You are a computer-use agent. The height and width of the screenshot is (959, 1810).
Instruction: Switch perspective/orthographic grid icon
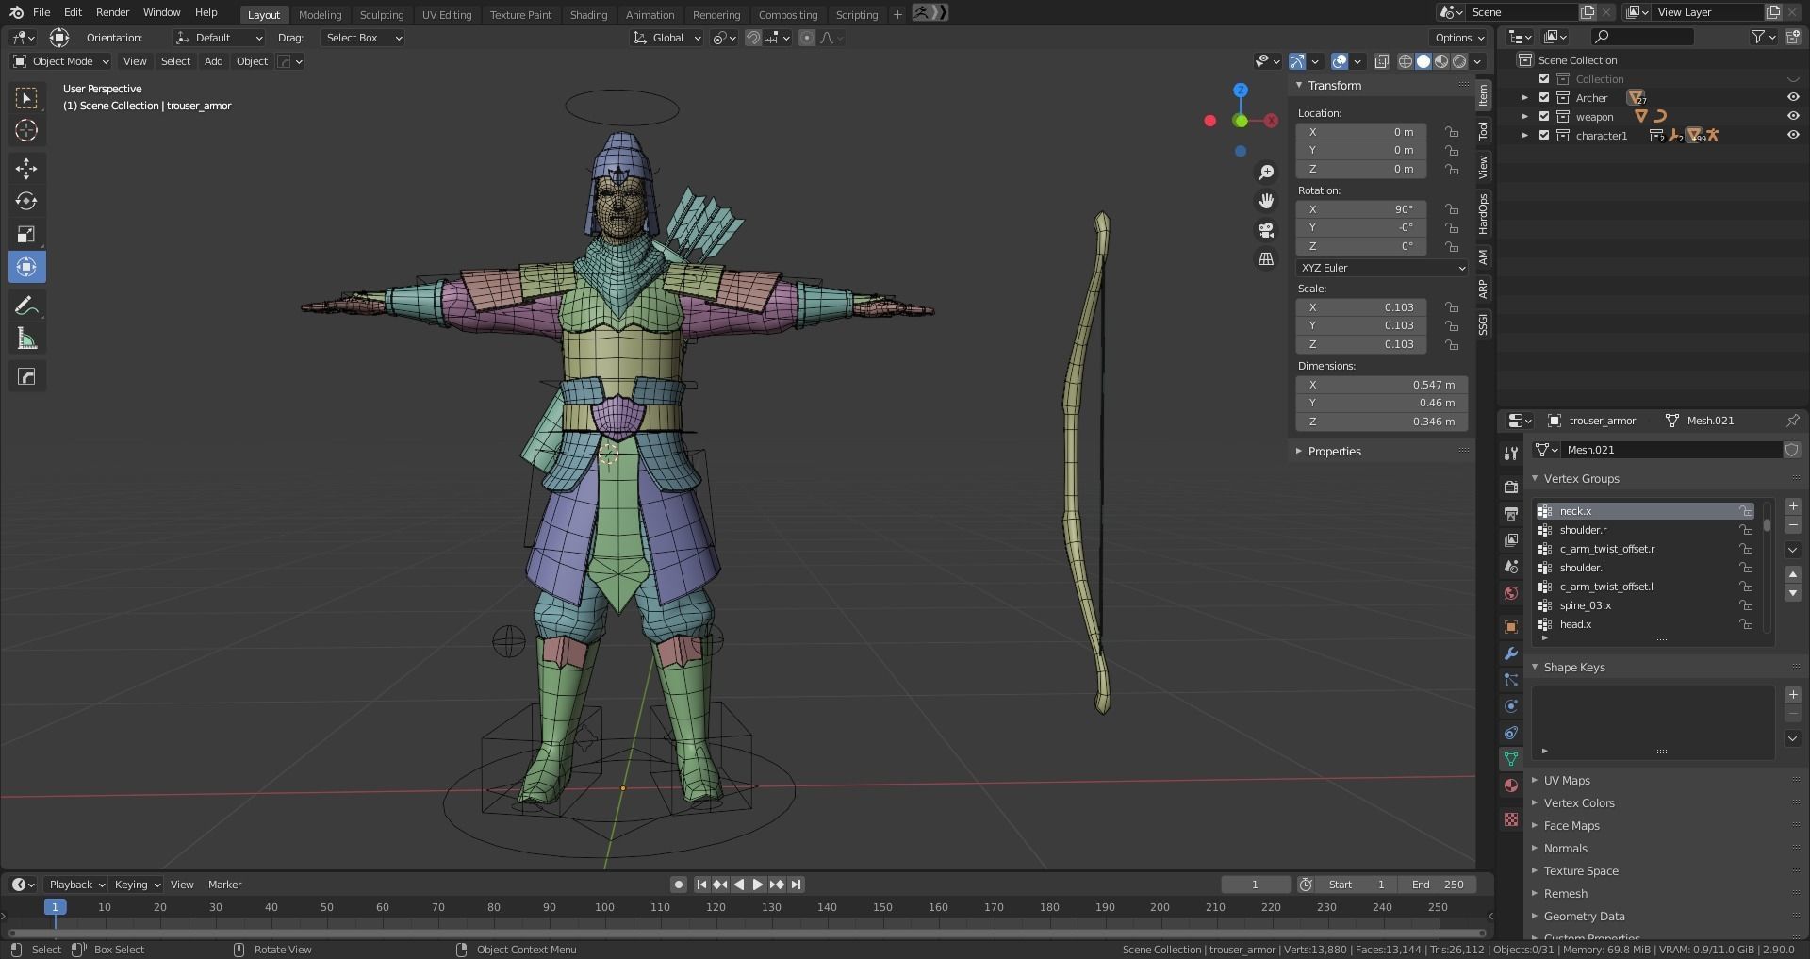pos(1266,258)
